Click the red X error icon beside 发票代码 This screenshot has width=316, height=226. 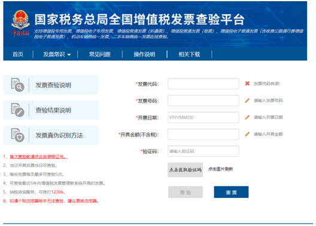coord(247,84)
